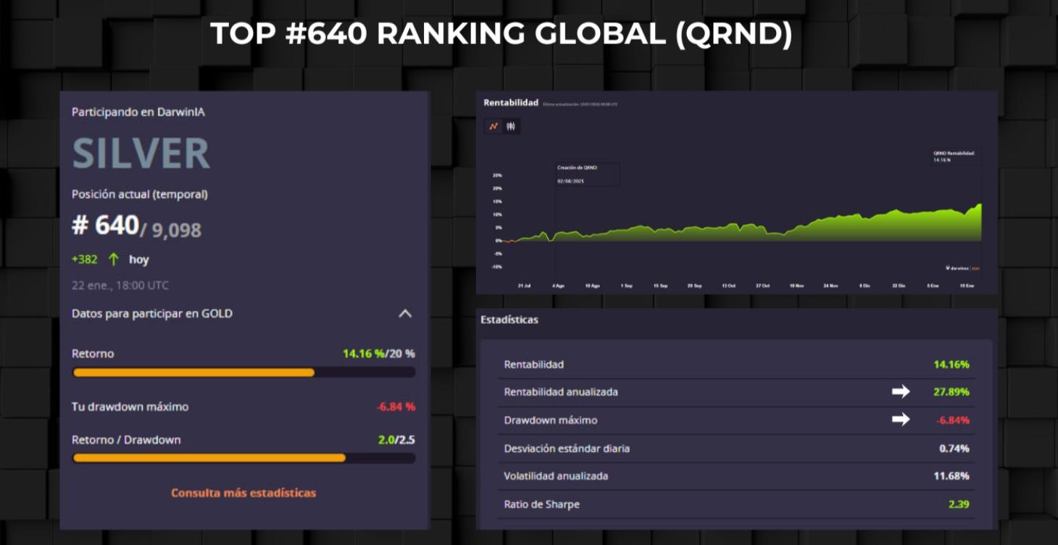This screenshot has width=1058, height=545.
Task: Click the white arrow beside Rentabilidad anualizada
Action: (901, 392)
